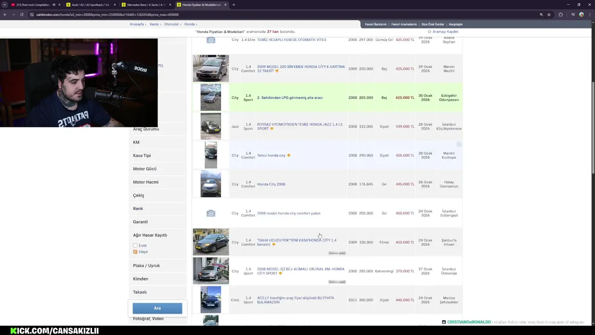Click camera placeholder of 2008 model comfort paket
595x335 pixels.
coord(211,213)
